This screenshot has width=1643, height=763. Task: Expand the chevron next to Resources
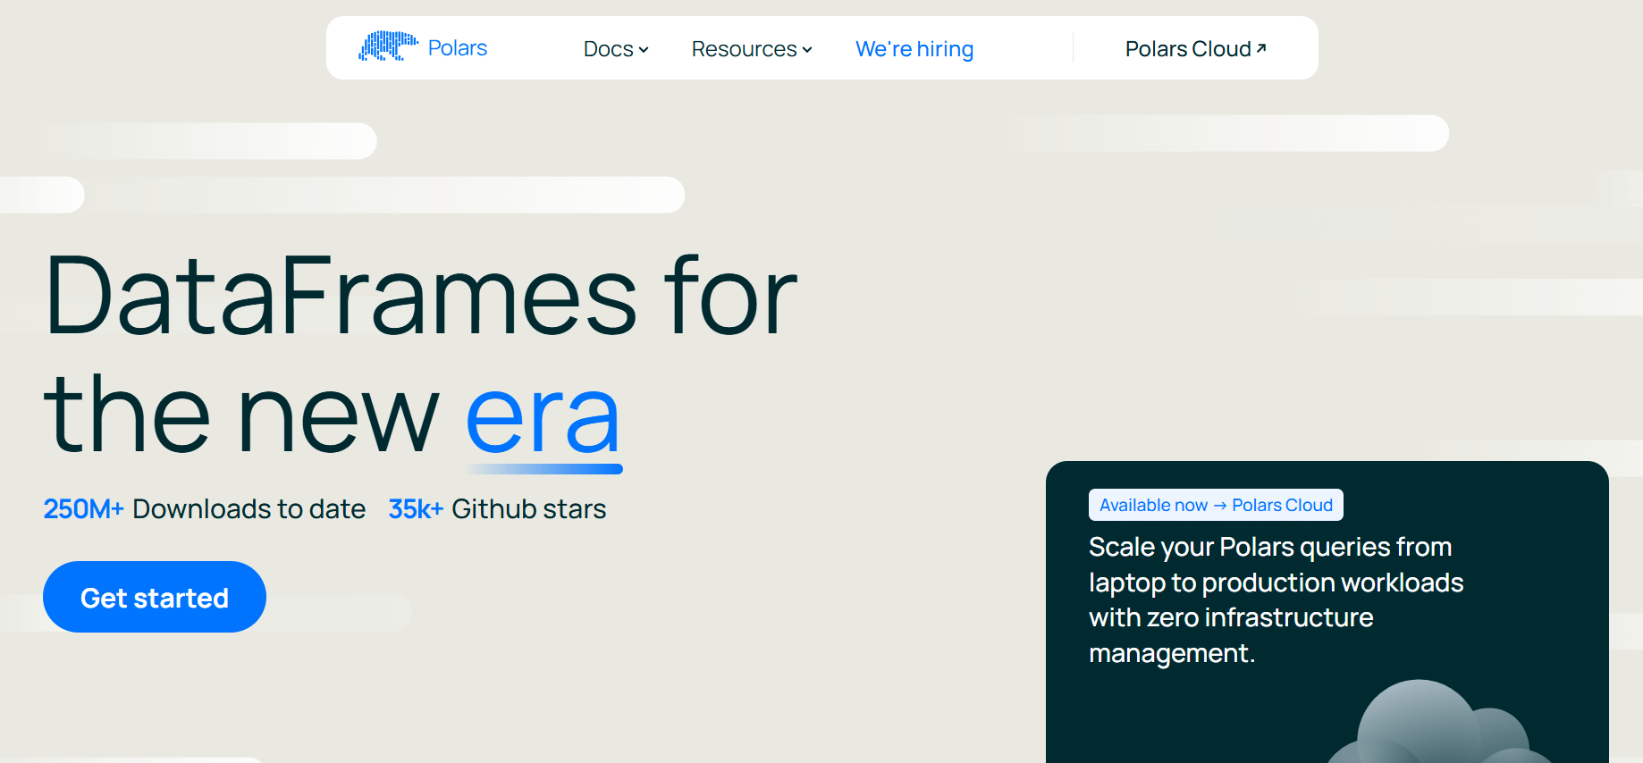(807, 50)
